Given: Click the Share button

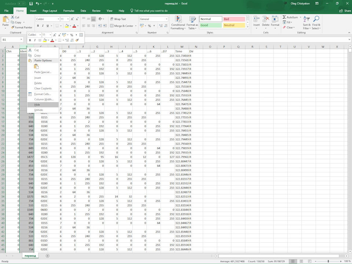Looking at the screenshot, I should tap(345, 11).
